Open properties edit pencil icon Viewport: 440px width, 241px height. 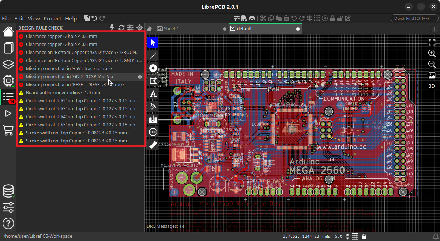pyautogui.click(x=348, y=18)
